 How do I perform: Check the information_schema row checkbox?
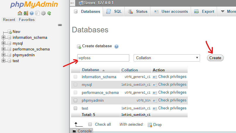pos(75,77)
